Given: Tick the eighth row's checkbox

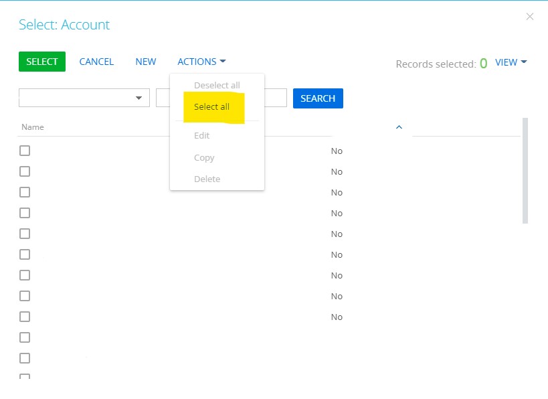Looking at the screenshot, I should pyautogui.click(x=25, y=296).
